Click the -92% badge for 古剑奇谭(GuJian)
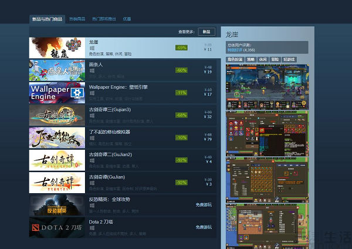This screenshot has width=352, height=249. point(181,183)
